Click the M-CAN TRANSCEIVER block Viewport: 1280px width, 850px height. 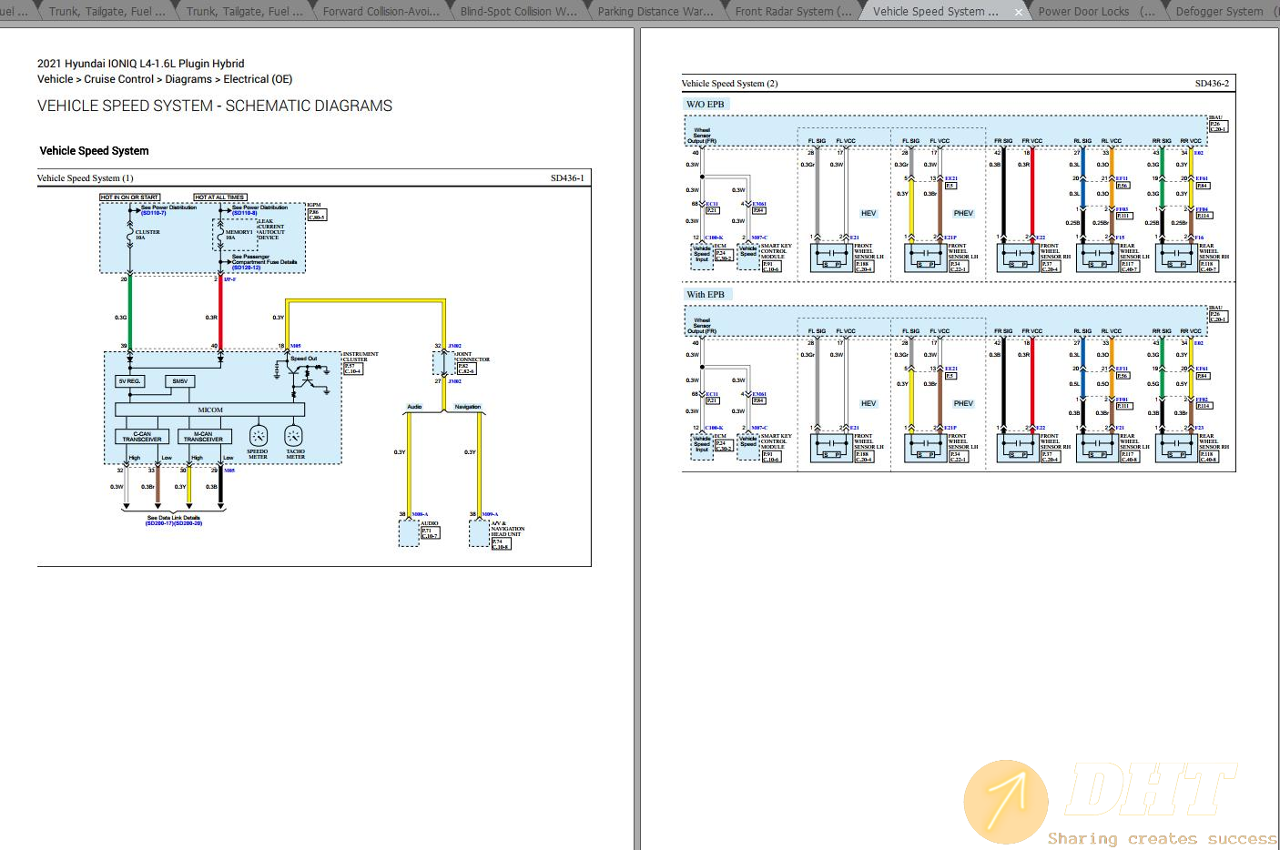click(203, 437)
